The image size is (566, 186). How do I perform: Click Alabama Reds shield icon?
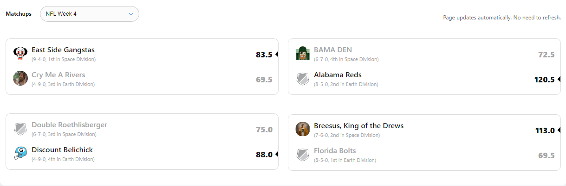click(303, 79)
